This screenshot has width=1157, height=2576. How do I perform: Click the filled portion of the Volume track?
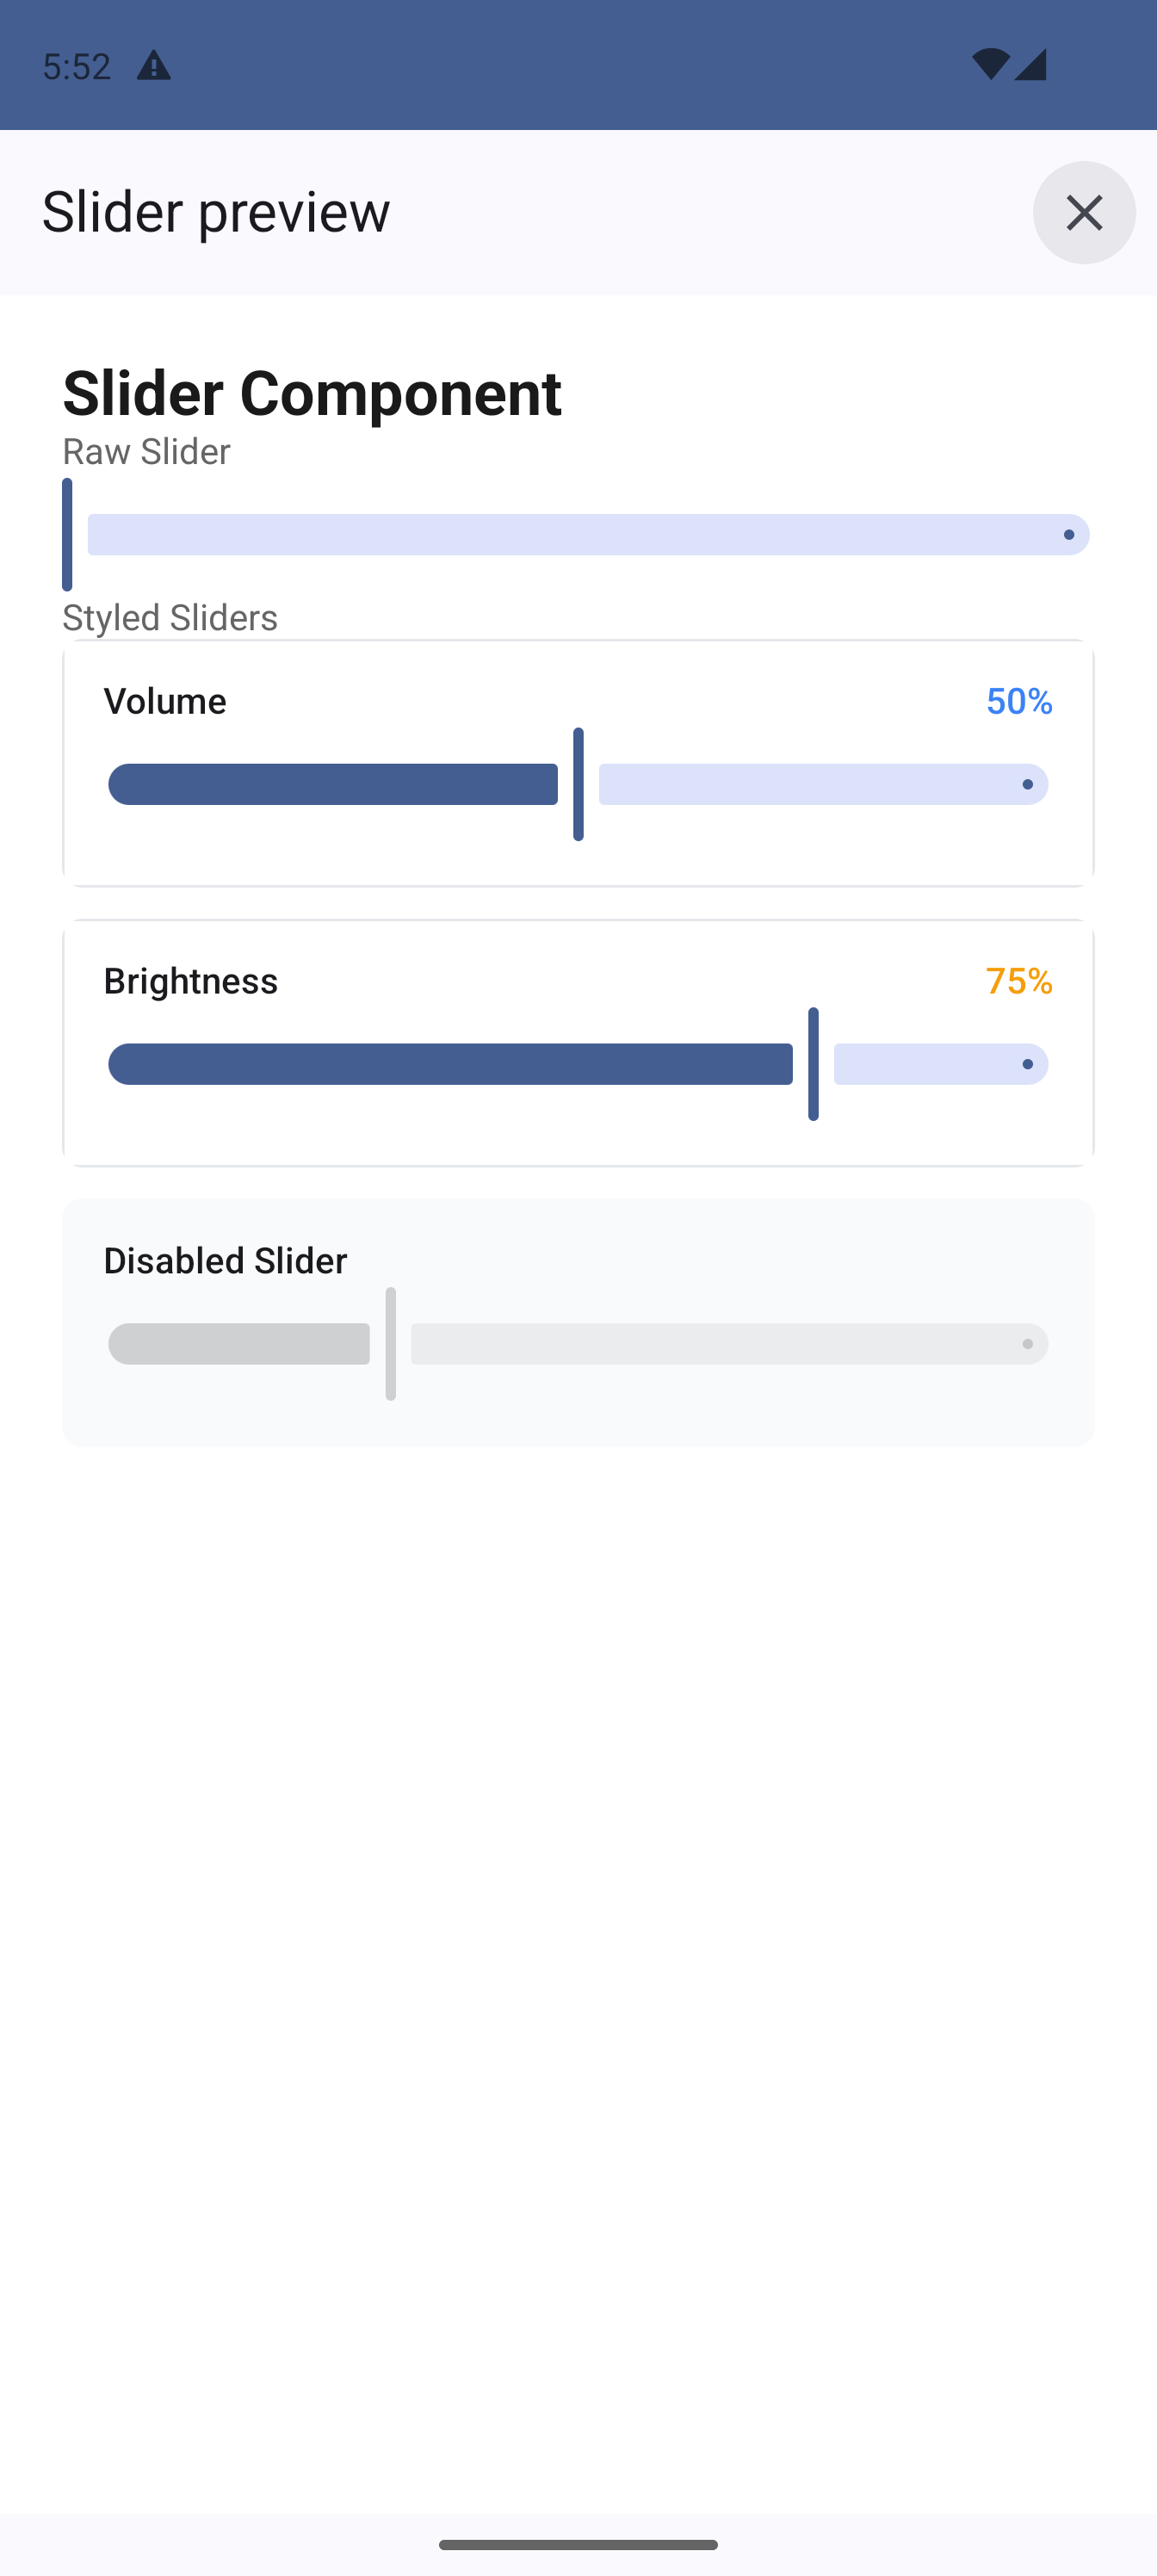click(333, 785)
